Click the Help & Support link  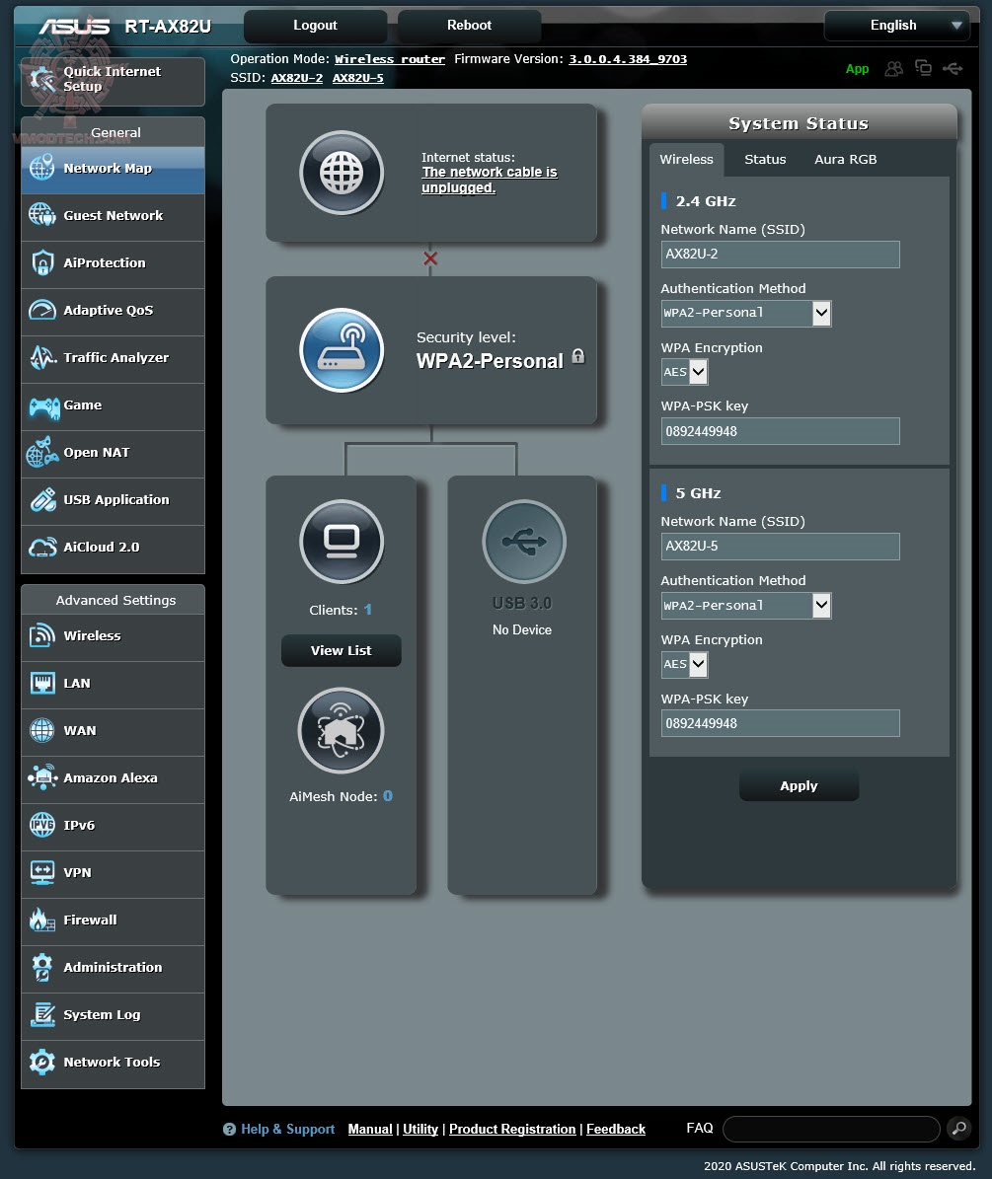(x=287, y=1129)
